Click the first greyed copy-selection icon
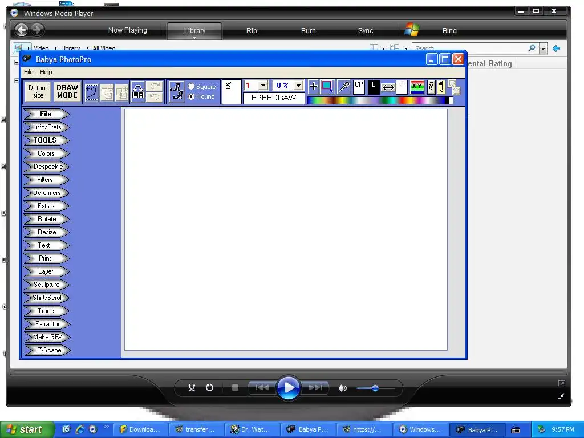The image size is (584, 438). point(107,92)
